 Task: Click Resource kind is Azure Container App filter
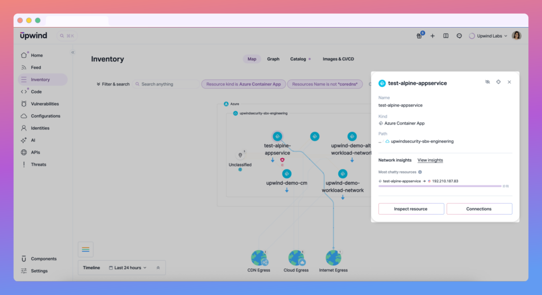(243, 84)
